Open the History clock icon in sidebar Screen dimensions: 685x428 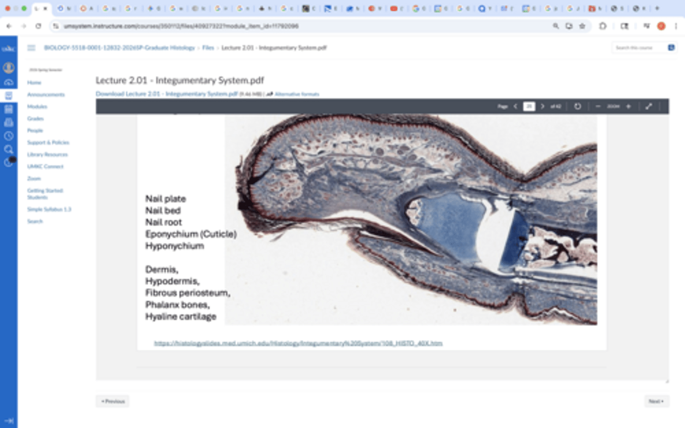tap(9, 136)
